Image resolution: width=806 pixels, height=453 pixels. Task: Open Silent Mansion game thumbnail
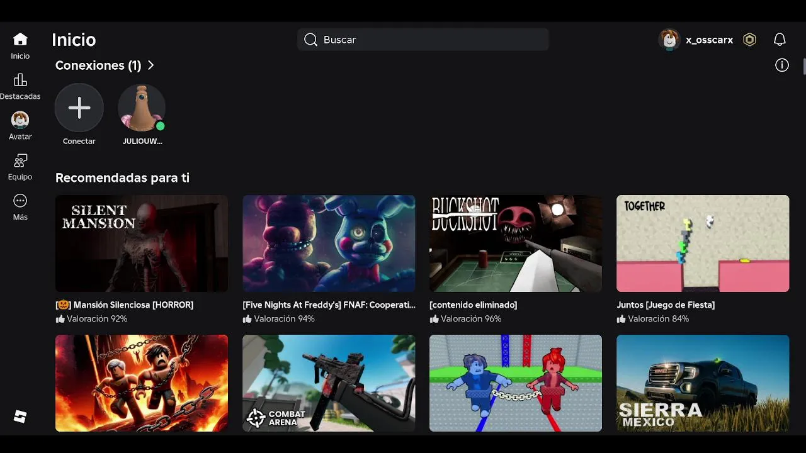142,243
